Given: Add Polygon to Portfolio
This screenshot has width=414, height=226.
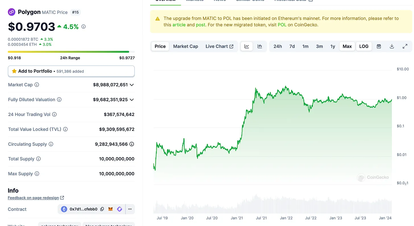Looking at the screenshot, I should tap(71, 71).
